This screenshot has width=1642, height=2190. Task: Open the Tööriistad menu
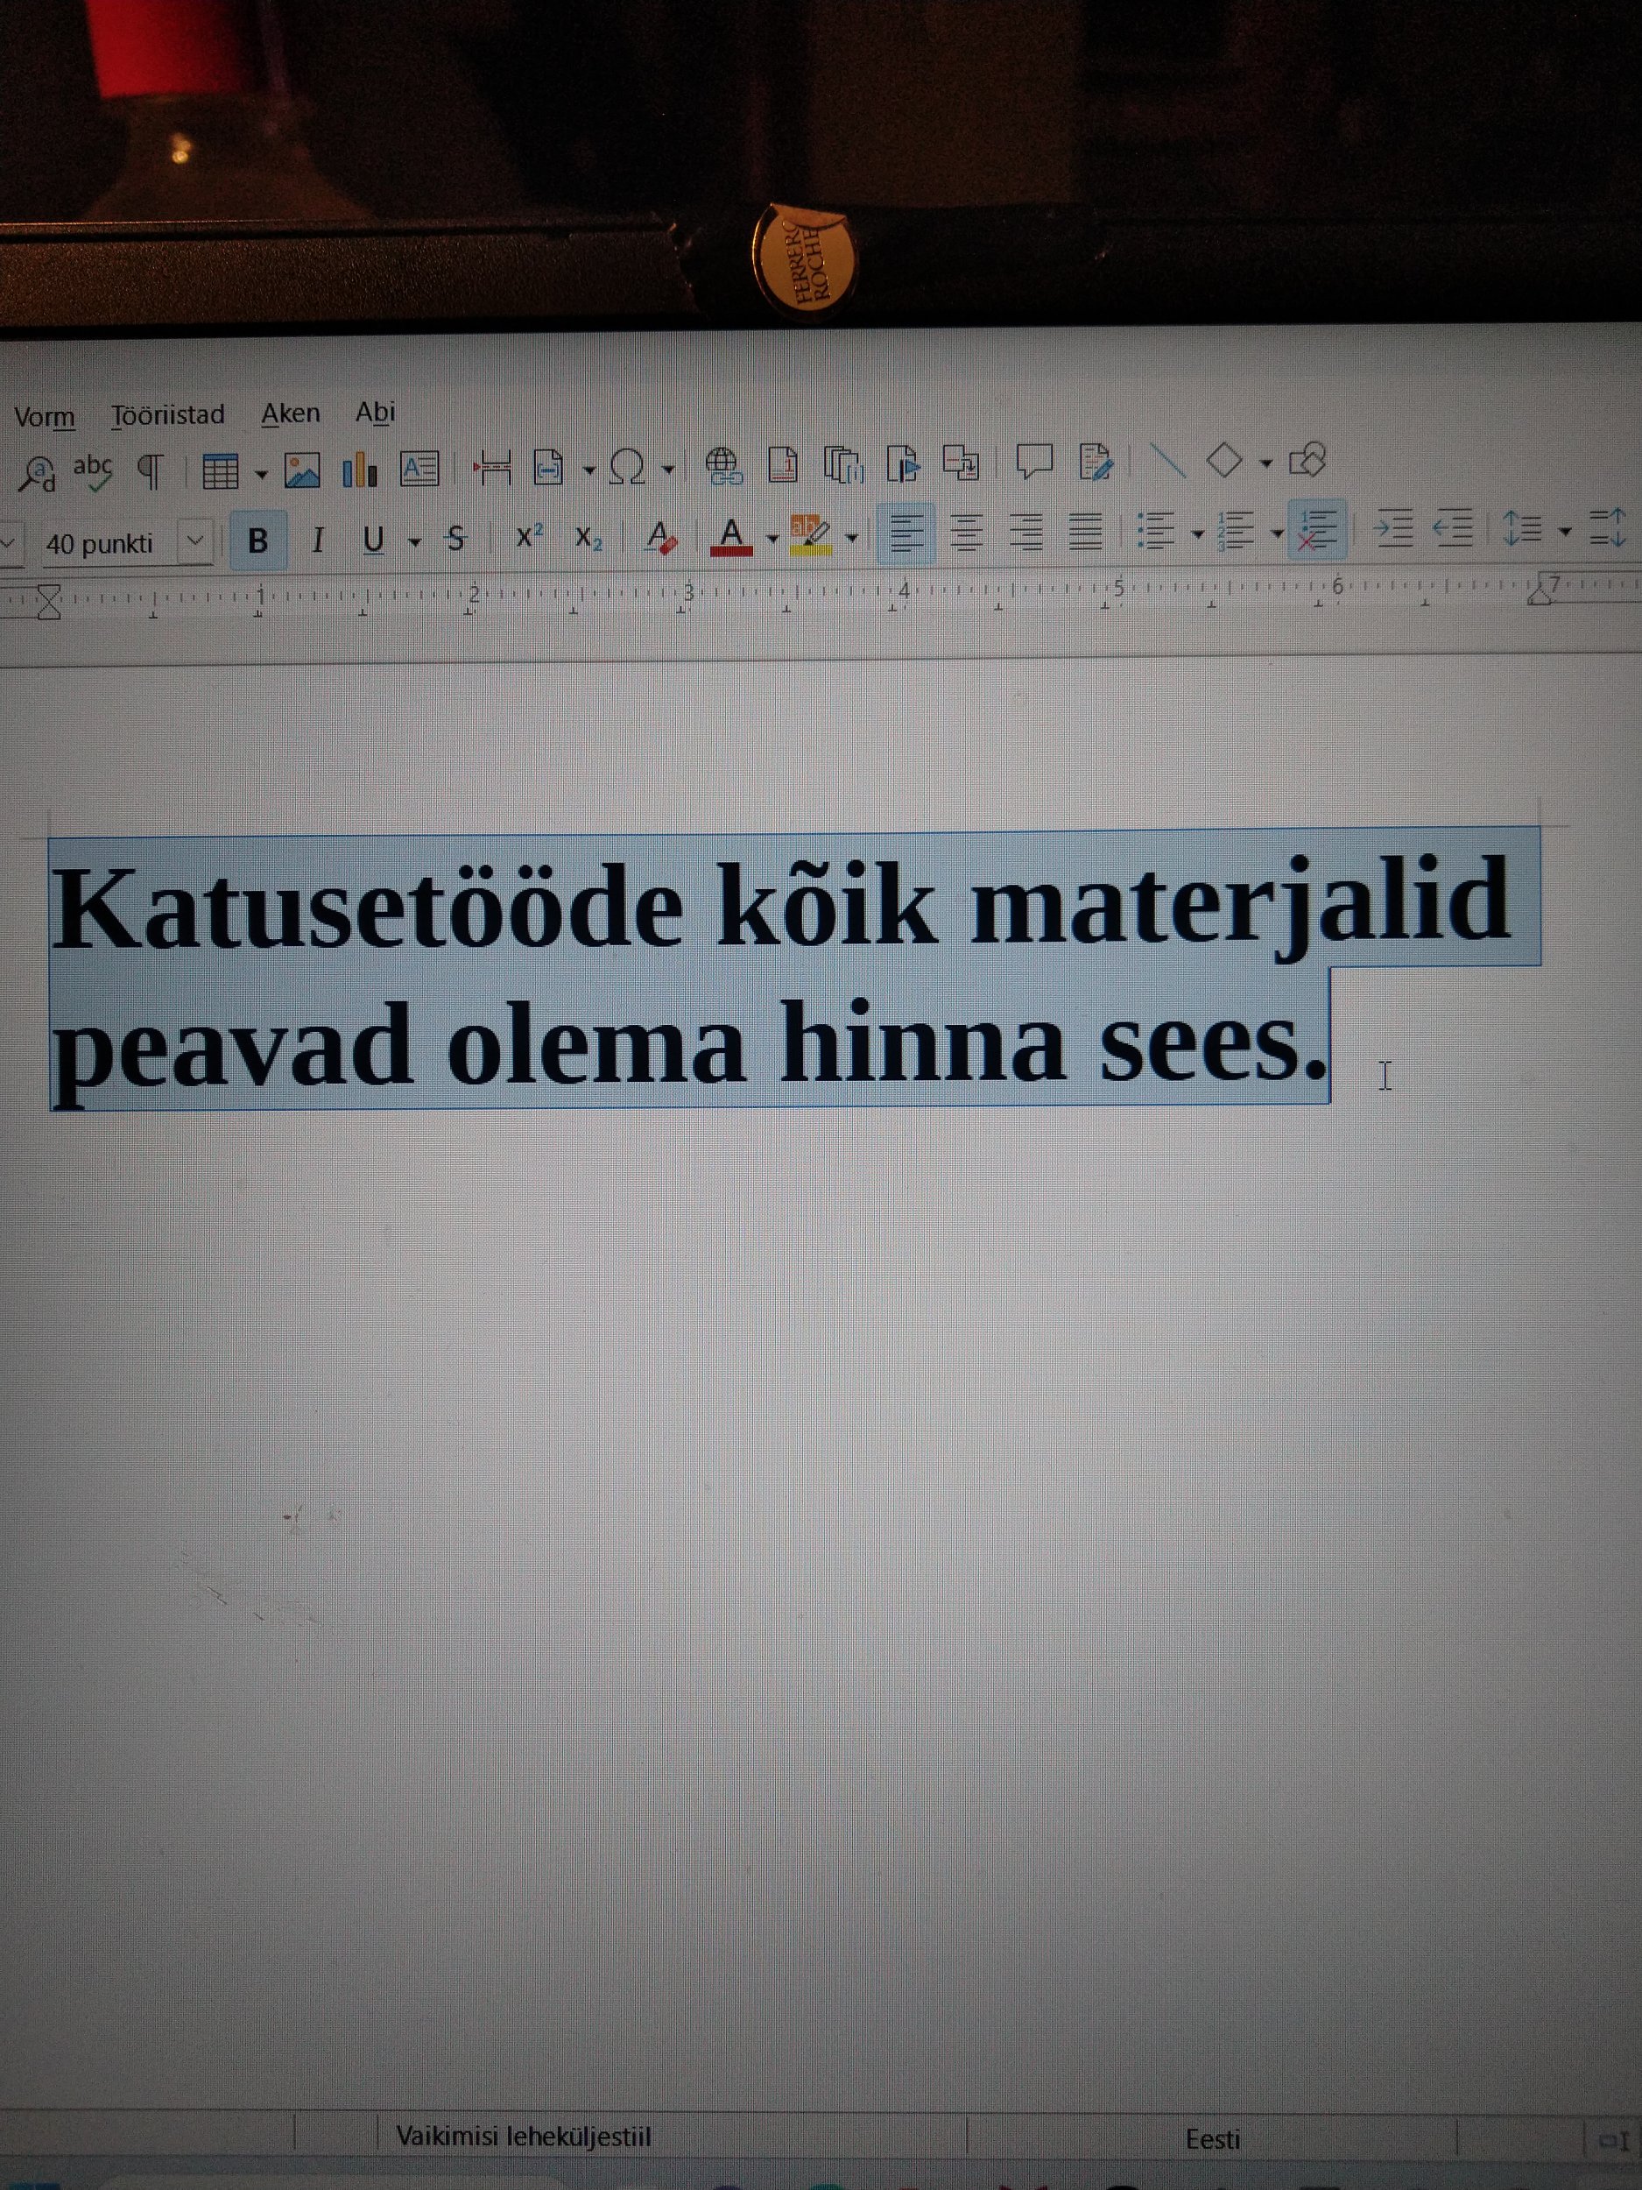(167, 415)
